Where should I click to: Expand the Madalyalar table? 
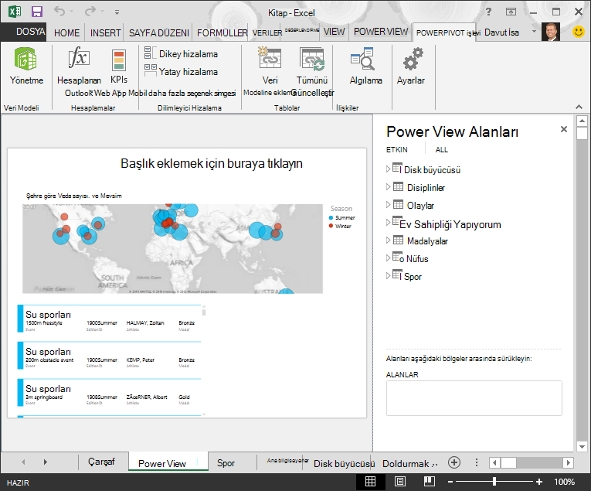click(x=389, y=240)
